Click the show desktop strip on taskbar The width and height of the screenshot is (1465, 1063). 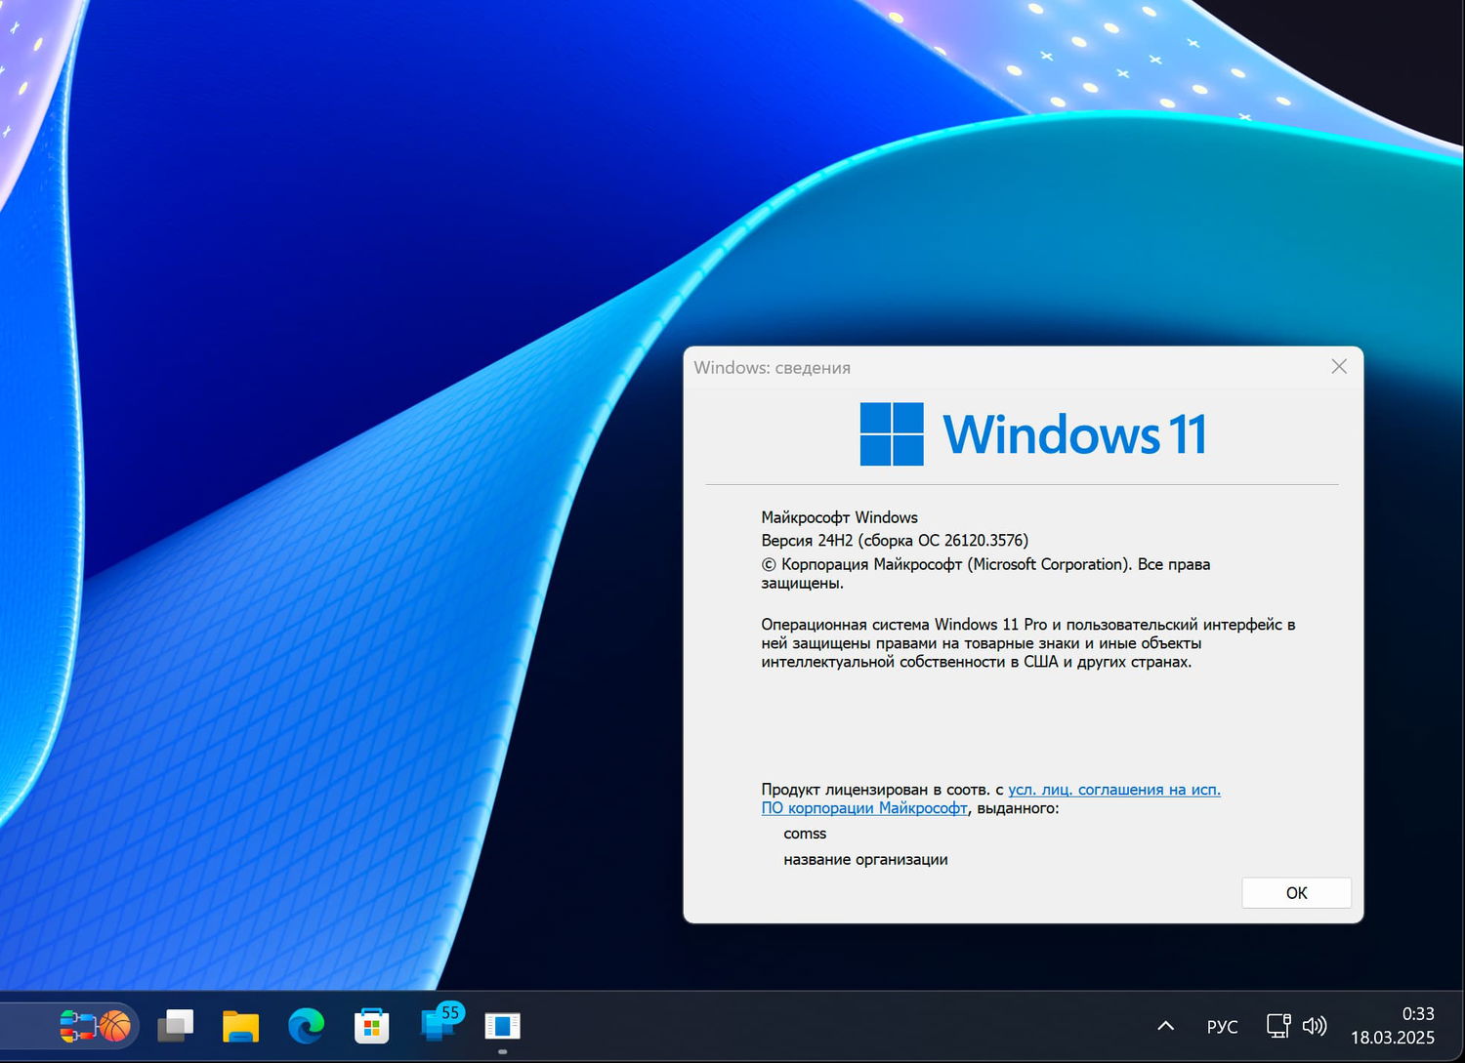[x=1461, y=1026]
